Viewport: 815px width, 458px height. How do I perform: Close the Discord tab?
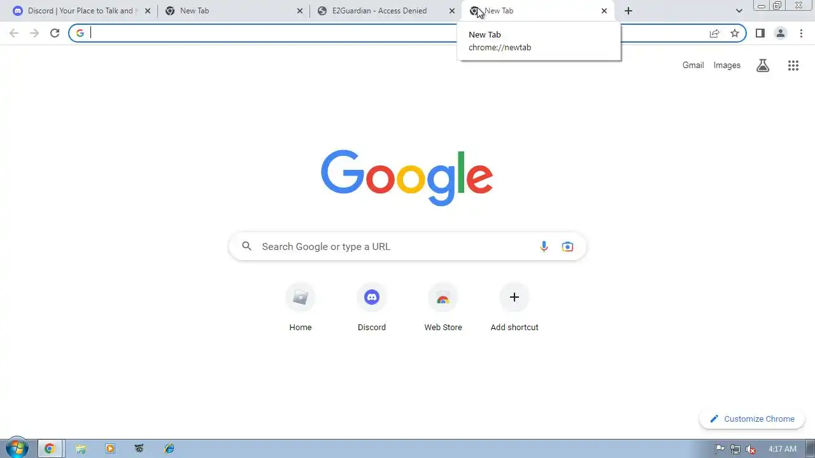coord(148,11)
